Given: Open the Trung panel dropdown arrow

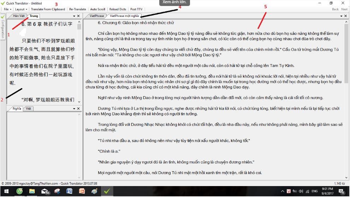Looking at the screenshot, I should [74, 16].
